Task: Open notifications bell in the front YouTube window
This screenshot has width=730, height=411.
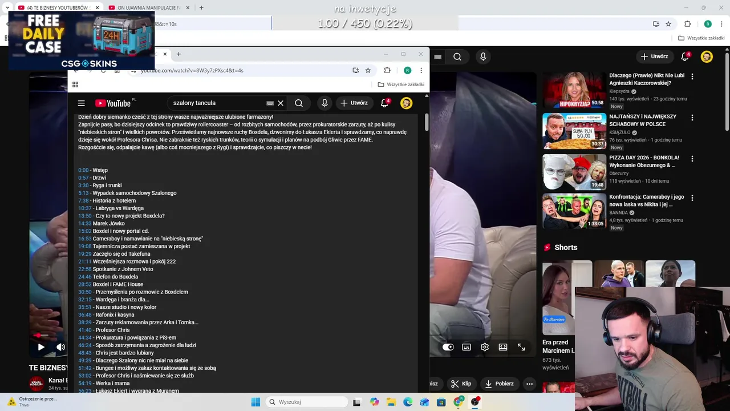Action: [385, 103]
